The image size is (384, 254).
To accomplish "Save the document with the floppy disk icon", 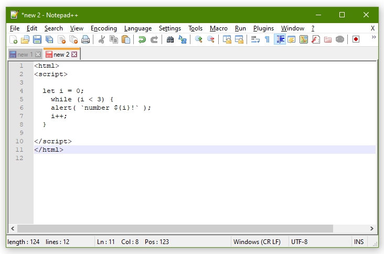I will point(37,39).
